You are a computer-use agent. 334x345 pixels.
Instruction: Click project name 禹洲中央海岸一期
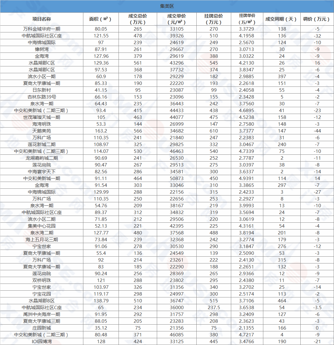pyautogui.click(x=42, y=315)
